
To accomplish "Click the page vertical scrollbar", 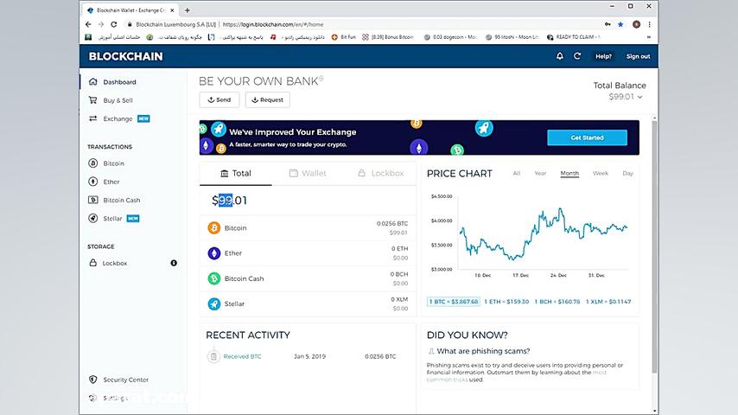I will [x=654, y=246].
